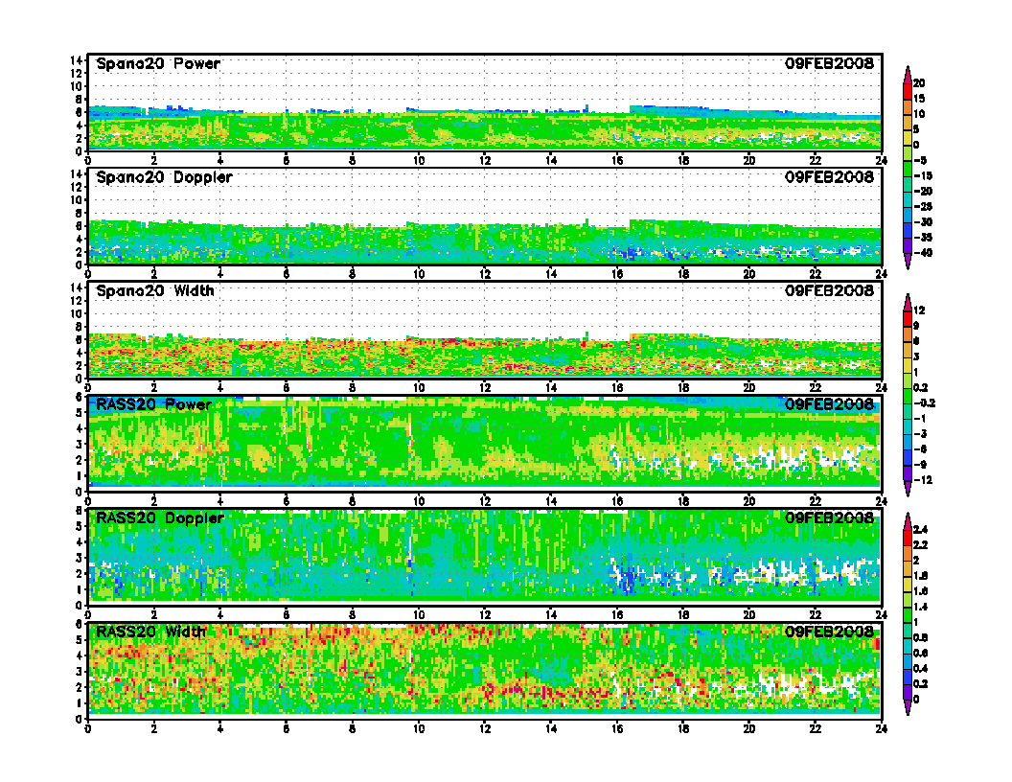
Task: Select the 09FEB2008 date in RASS20 Width panel
Action: point(829,631)
